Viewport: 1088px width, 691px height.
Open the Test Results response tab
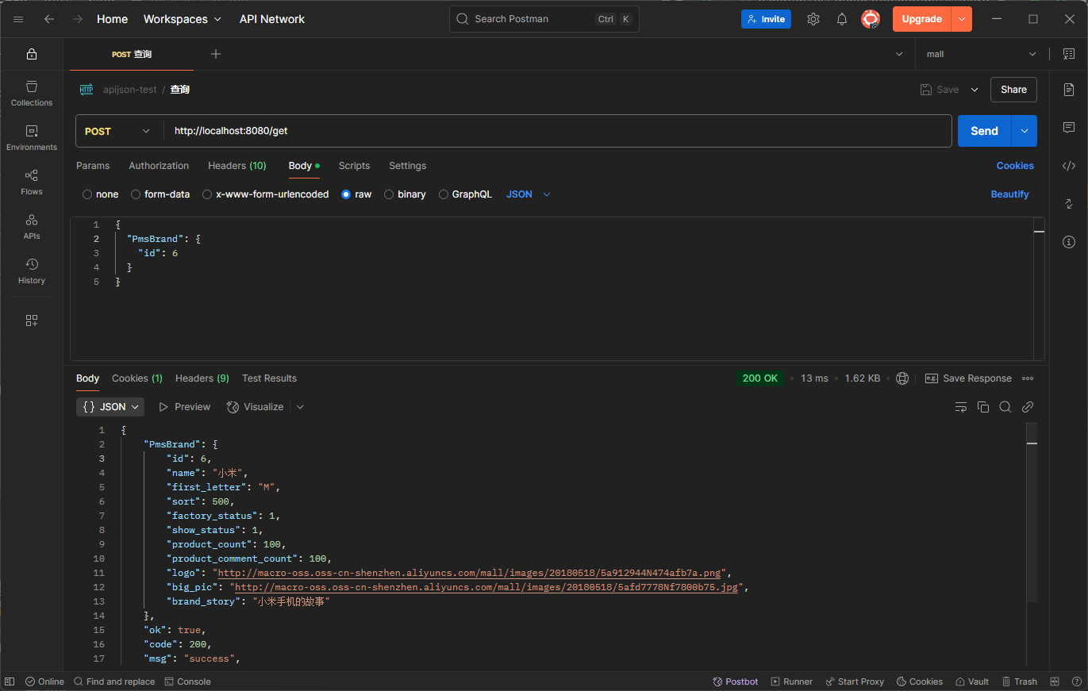point(269,378)
